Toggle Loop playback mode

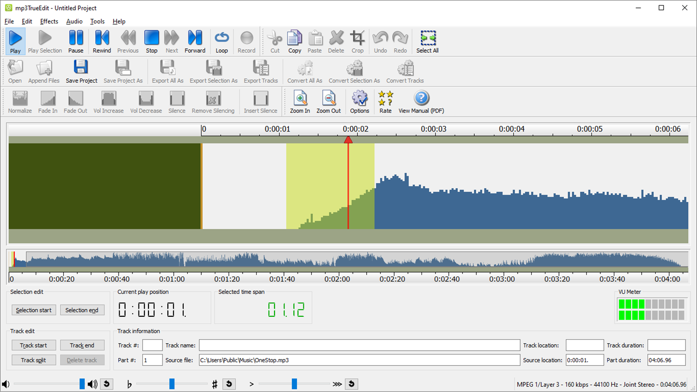(222, 40)
